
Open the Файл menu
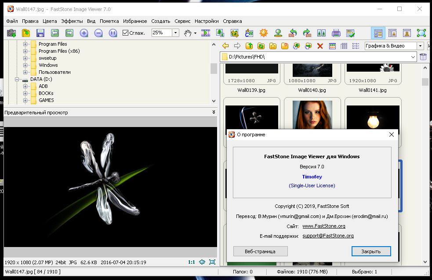click(x=12, y=21)
